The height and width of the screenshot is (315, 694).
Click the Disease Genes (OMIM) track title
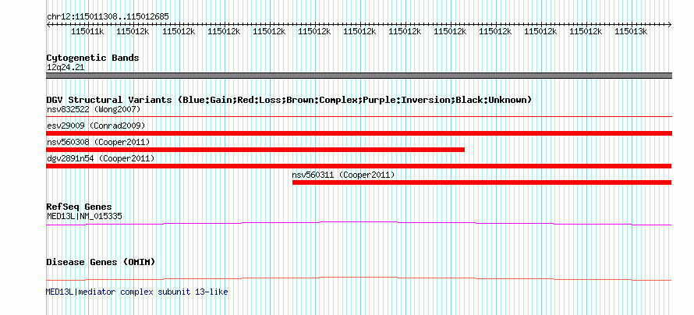tap(101, 262)
